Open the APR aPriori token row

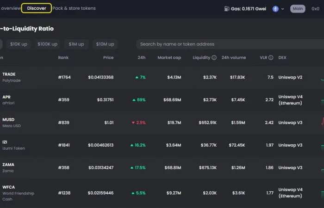pyautogui.click(x=162, y=100)
